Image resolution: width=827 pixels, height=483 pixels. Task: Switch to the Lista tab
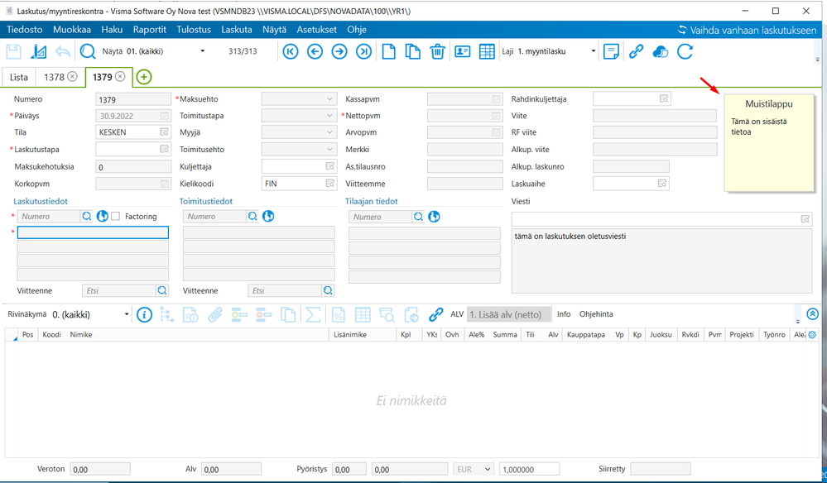(19, 77)
